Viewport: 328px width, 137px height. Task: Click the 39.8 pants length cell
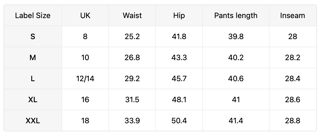pos(236,36)
